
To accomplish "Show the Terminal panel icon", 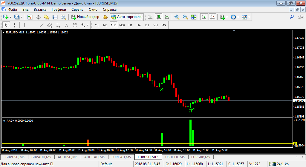I will pos(55,17).
